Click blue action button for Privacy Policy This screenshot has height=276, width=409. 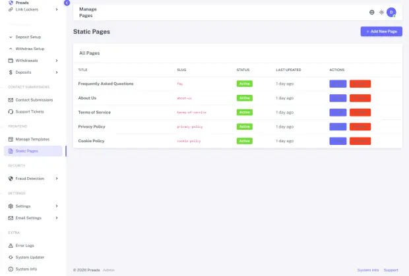(x=338, y=127)
